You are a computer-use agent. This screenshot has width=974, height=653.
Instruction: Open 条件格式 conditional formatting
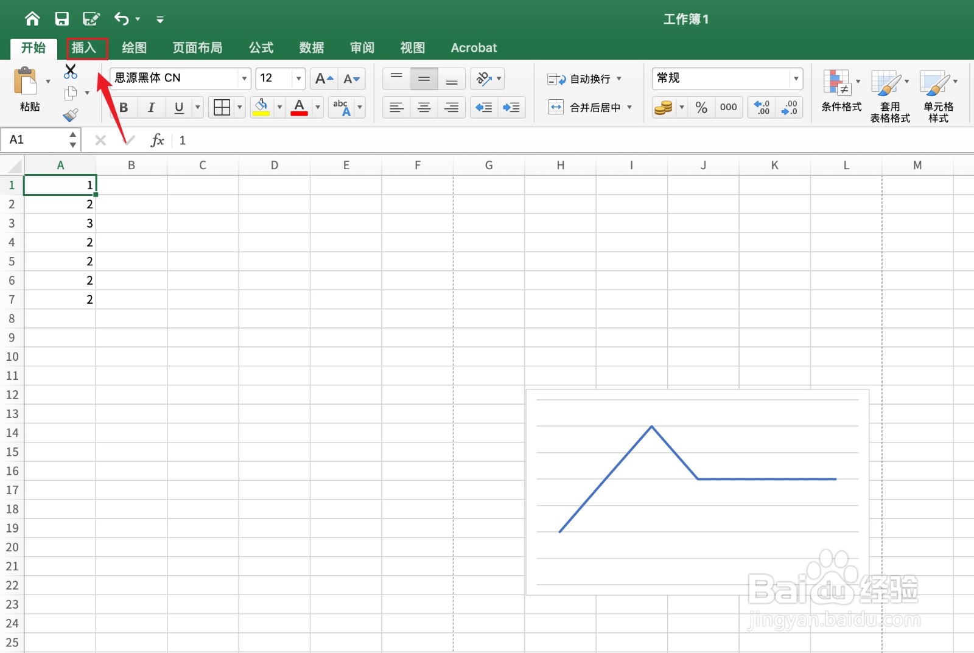[841, 91]
